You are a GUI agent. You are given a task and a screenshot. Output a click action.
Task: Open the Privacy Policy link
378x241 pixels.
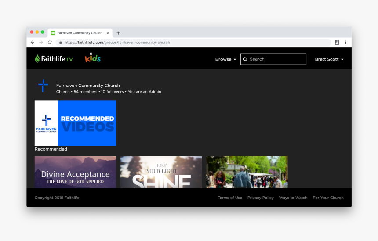(x=261, y=198)
